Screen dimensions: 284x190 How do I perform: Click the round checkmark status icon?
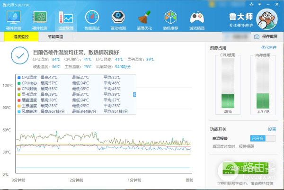pyautogui.click(x=20, y=55)
